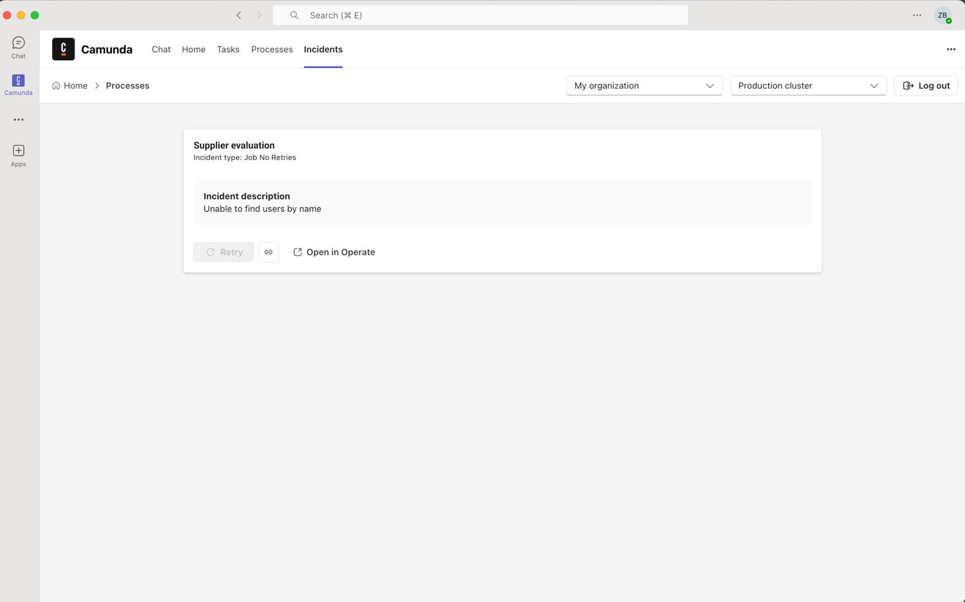Open the Apps store icon
The image size is (965, 602).
(x=18, y=155)
